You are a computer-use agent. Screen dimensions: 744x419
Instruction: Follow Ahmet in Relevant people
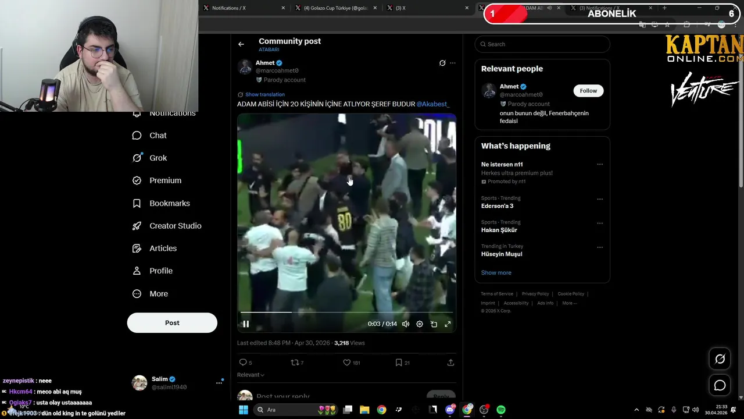click(x=588, y=91)
